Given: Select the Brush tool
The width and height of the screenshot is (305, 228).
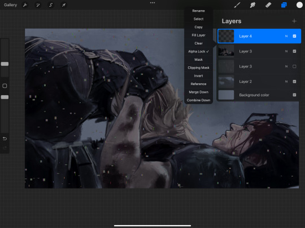Looking at the screenshot, I should 237,5.
